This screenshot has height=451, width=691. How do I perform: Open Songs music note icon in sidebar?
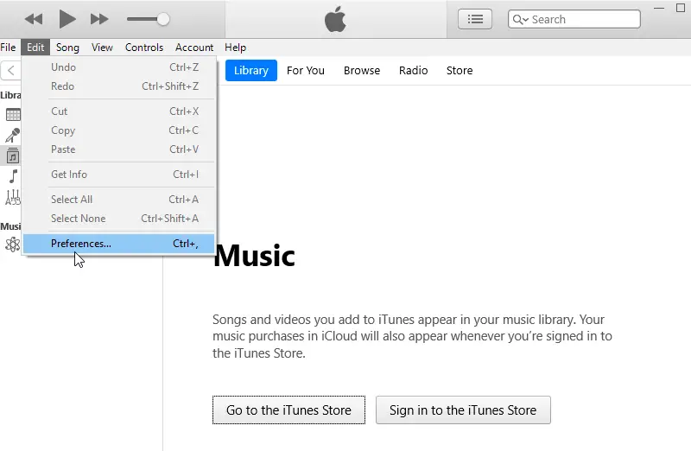coord(13,176)
